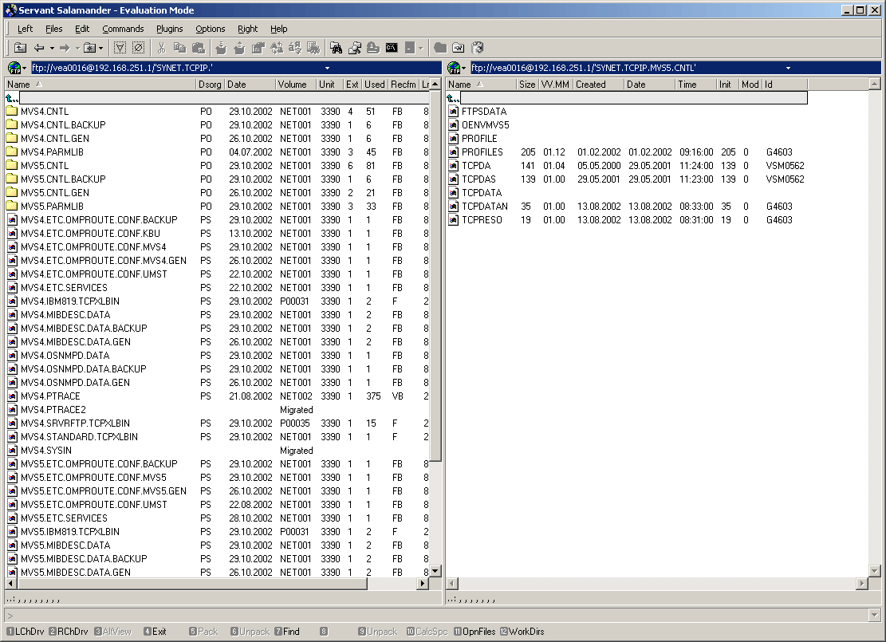
Task: Click the LChDrv function key button
Action: coord(26,632)
